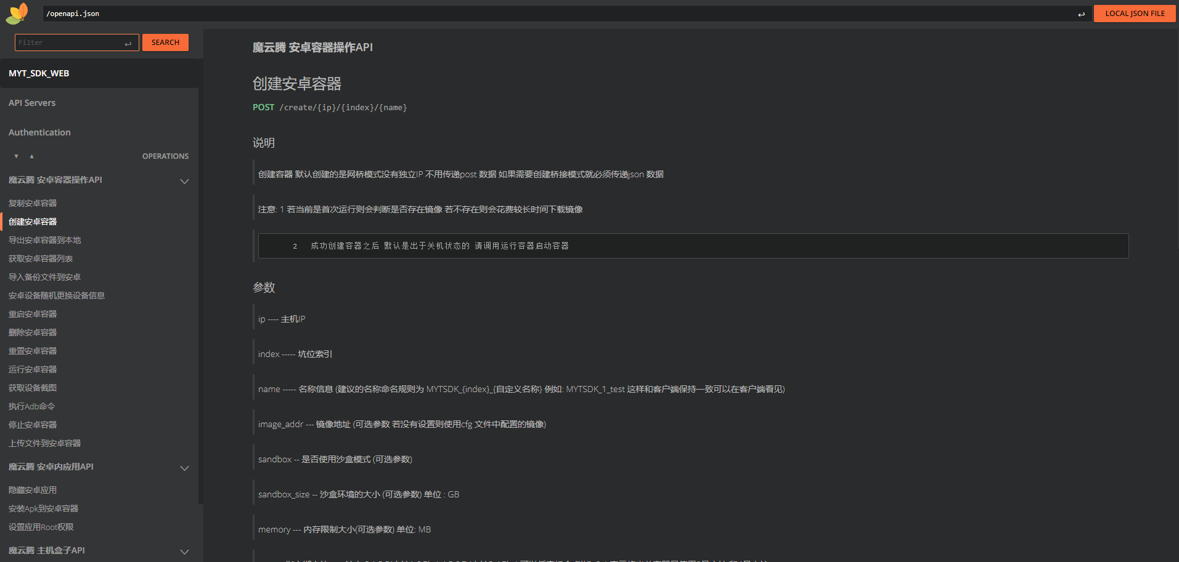The image size is (1179, 562).
Task: Click inside the Filter input field
Action: pyautogui.click(x=68, y=42)
